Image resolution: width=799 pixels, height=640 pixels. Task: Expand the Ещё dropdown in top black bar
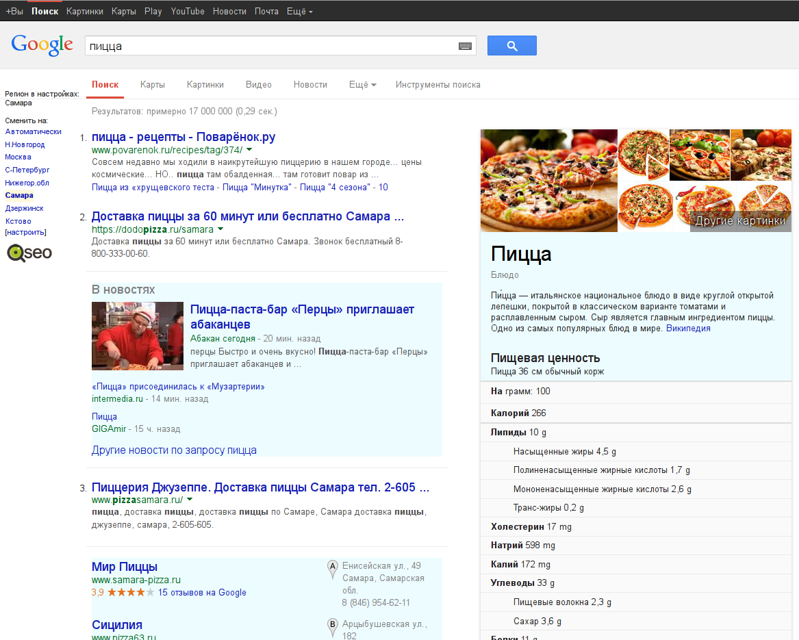point(300,11)
